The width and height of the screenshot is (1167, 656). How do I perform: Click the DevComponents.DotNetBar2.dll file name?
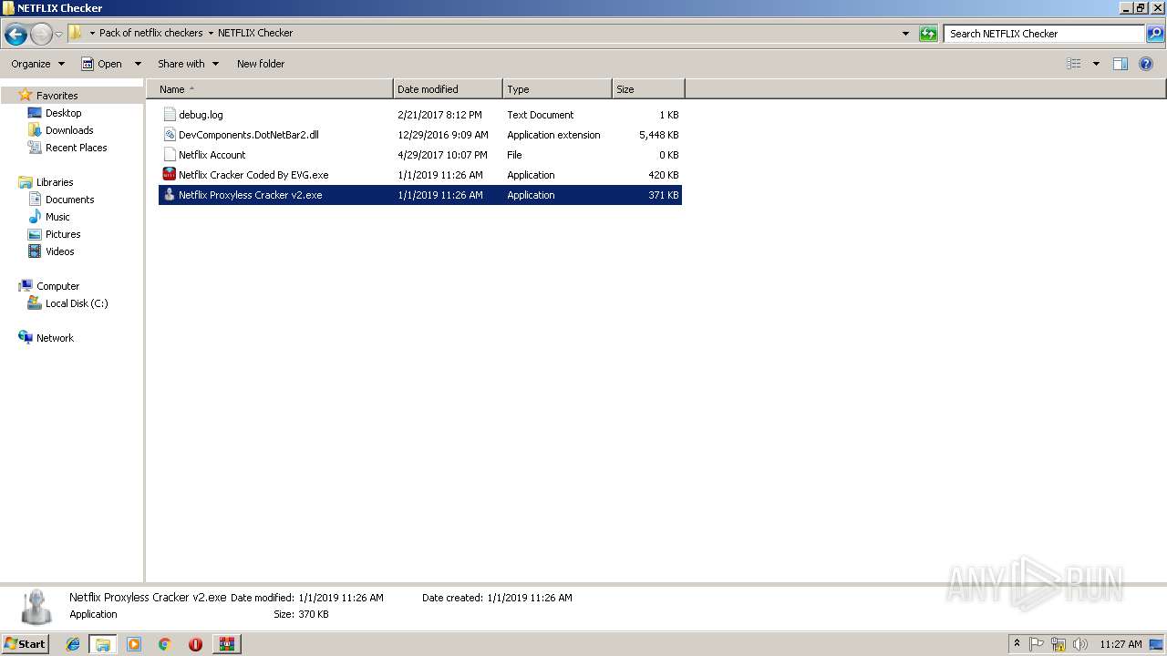pyautogui.click(x=249, y=135)
